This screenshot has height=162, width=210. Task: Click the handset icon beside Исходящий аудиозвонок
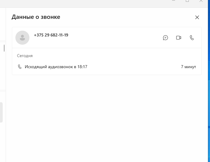coord(19,67)
